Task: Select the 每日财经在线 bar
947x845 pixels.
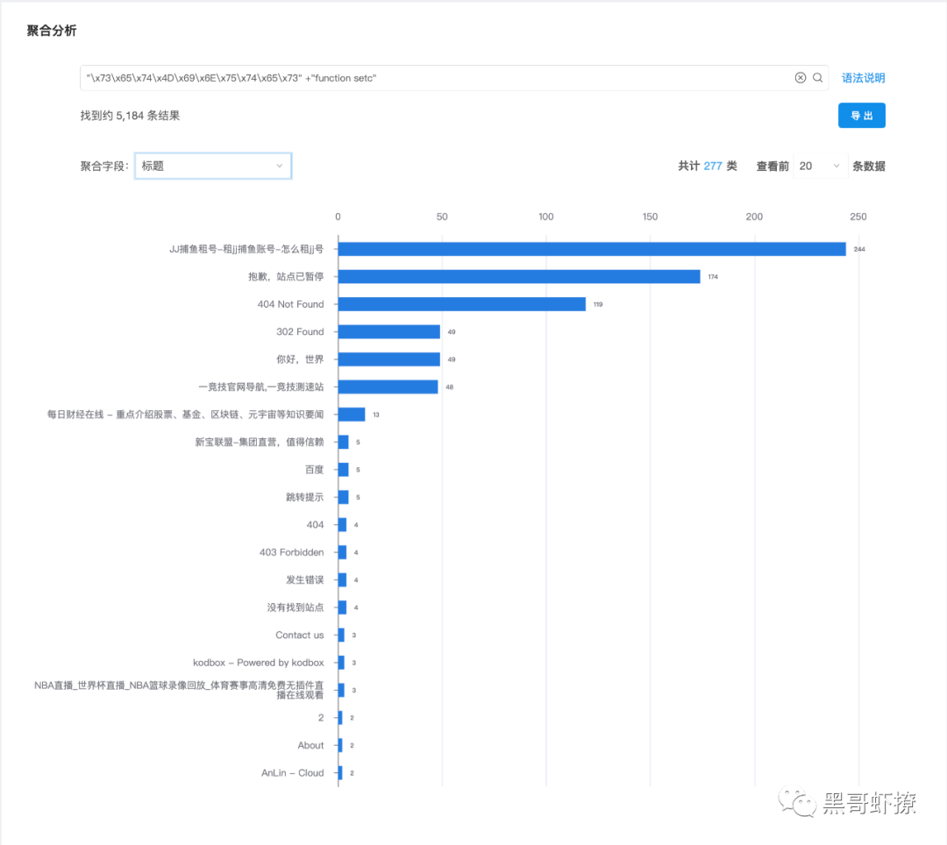Action: click(x=352, y=414)
